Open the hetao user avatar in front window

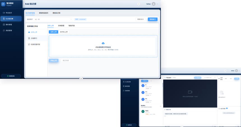click(x=154, y=4)
